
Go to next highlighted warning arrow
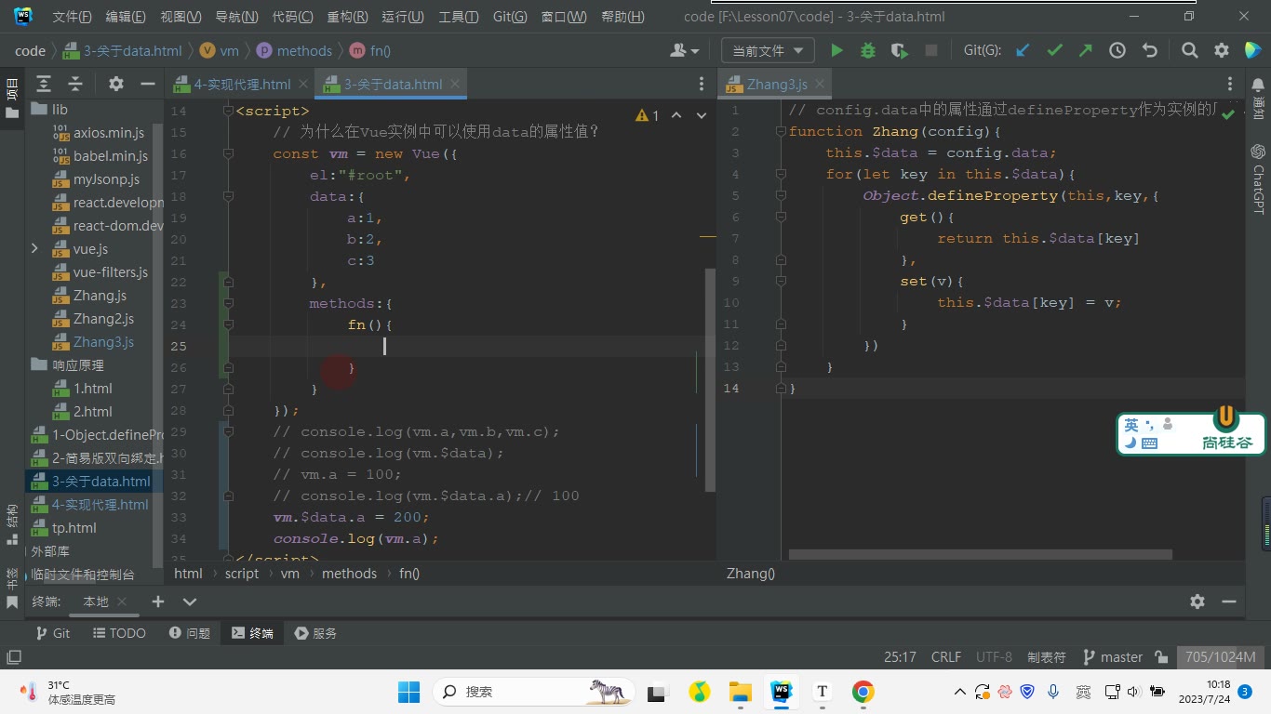702,115
